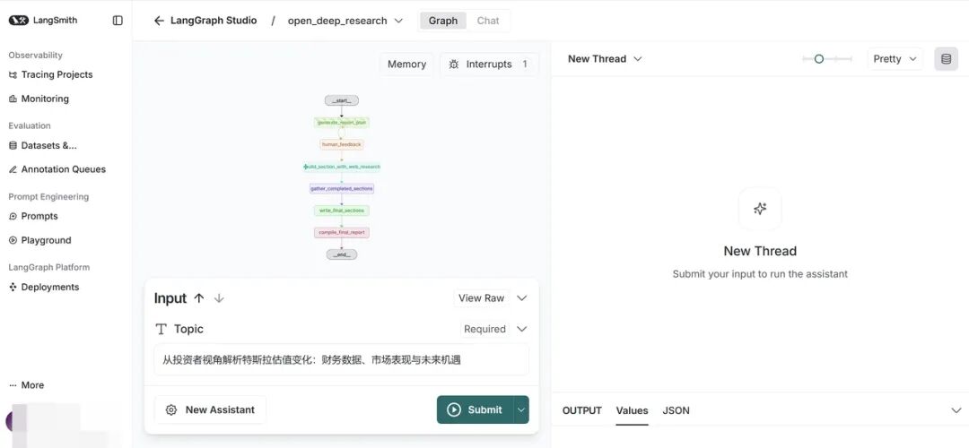Click the Required badge on Topic
Image resolution: width=969 pixels, height=448 pixels.
(x=484, y=329)
